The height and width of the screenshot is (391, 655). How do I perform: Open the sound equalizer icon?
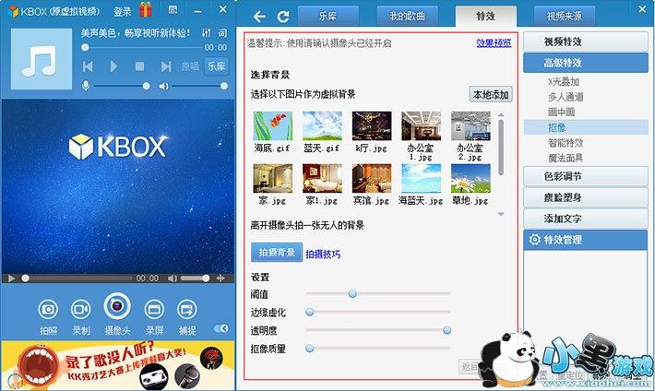click(x=206, y=32)
